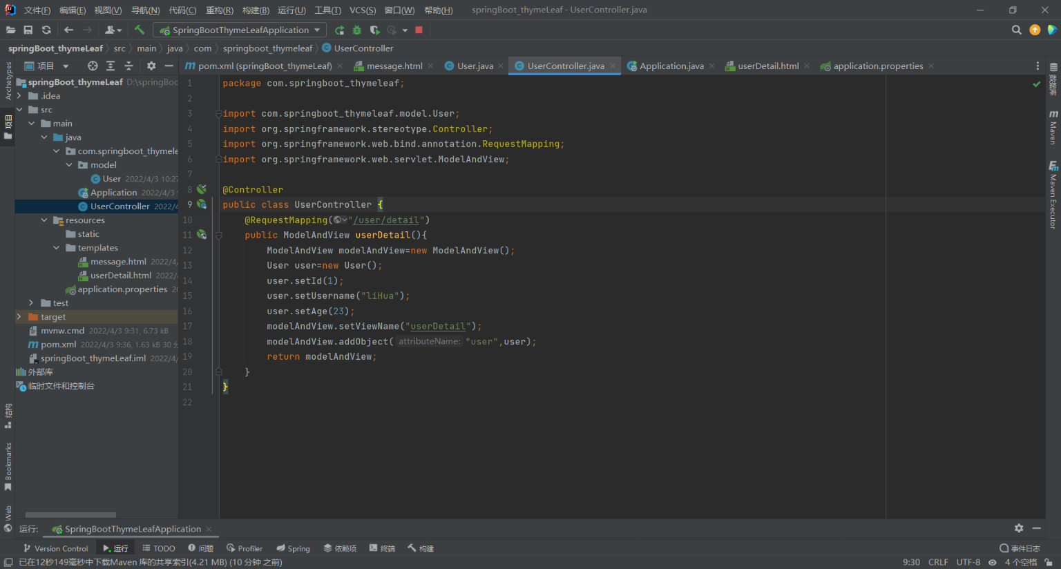Screen dimensions: 1061x569
Task: Open the 终端 terminal tool window
Action: (x=382, y=548)
